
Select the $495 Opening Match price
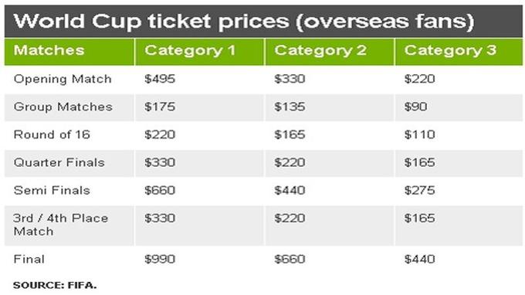[160, 79]
